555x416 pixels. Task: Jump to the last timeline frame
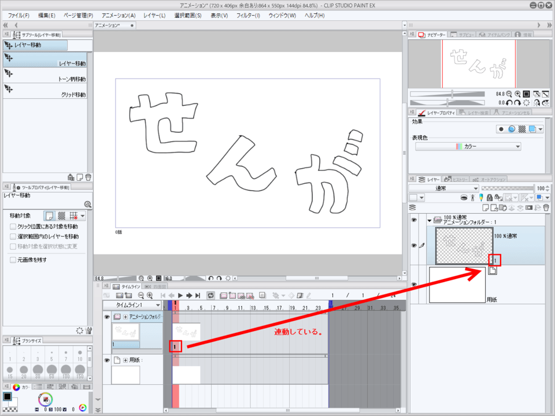coord(198,295)
